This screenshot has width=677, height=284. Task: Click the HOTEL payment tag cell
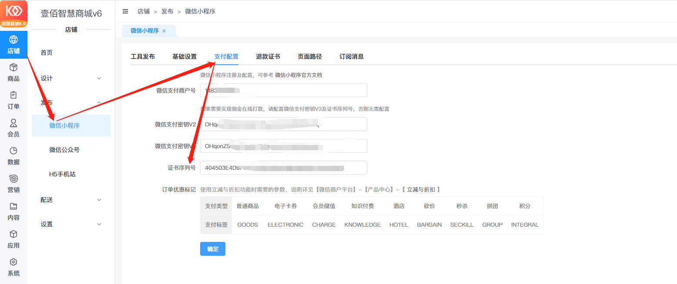click(x=399, y=225)
